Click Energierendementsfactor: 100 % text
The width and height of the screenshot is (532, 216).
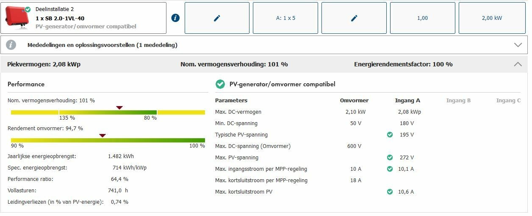pyautogui.click(x=403, y=64)
